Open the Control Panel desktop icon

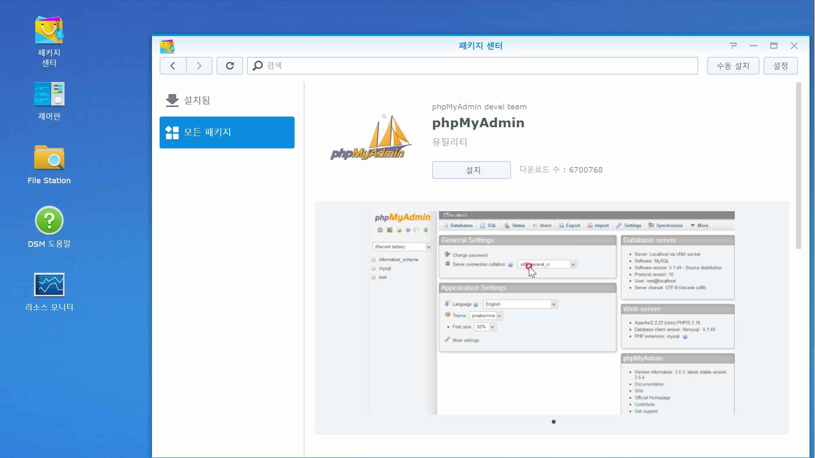pos(49,94)
